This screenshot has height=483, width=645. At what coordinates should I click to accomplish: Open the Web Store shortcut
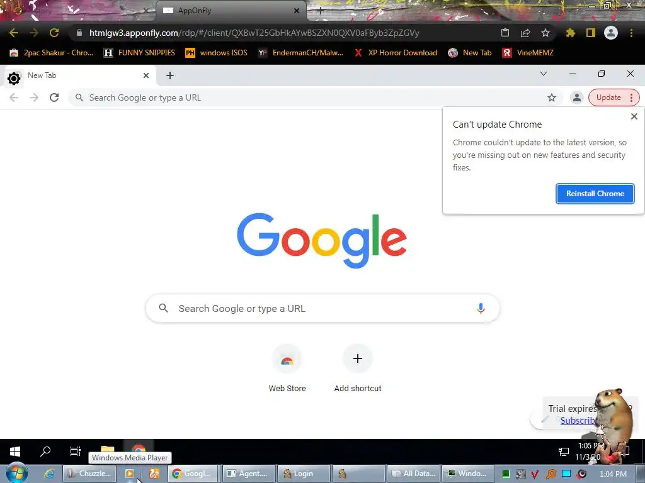tap(287, 369)
